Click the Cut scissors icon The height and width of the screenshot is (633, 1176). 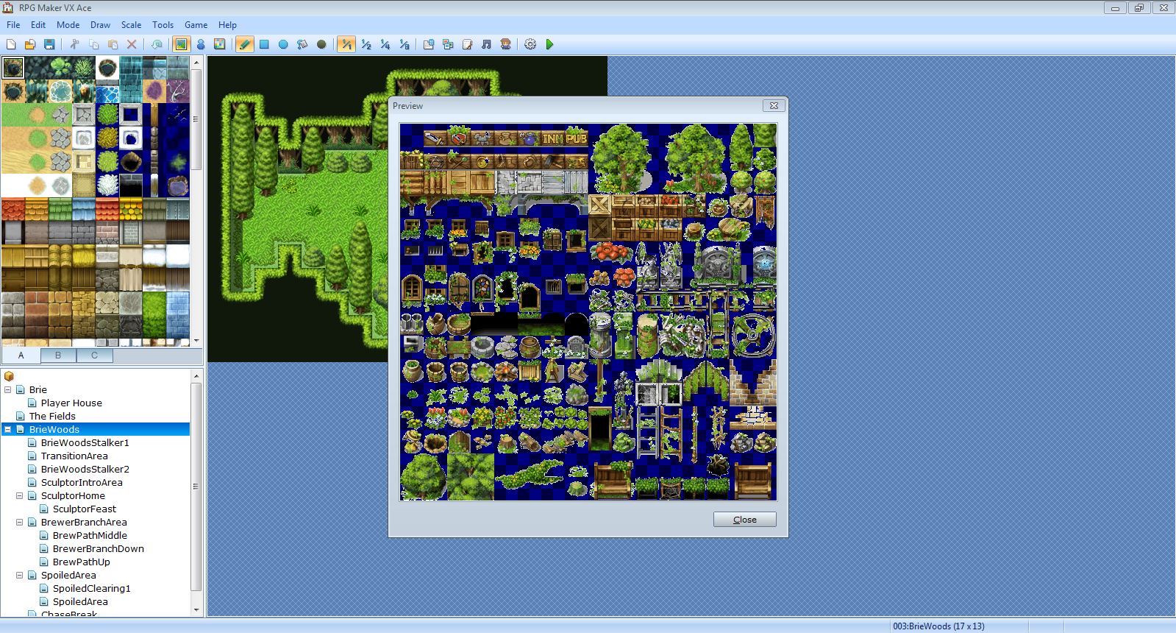coord(74,44)
